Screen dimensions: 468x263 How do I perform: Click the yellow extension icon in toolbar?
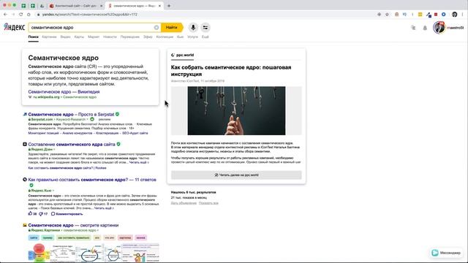coord(420,15)
